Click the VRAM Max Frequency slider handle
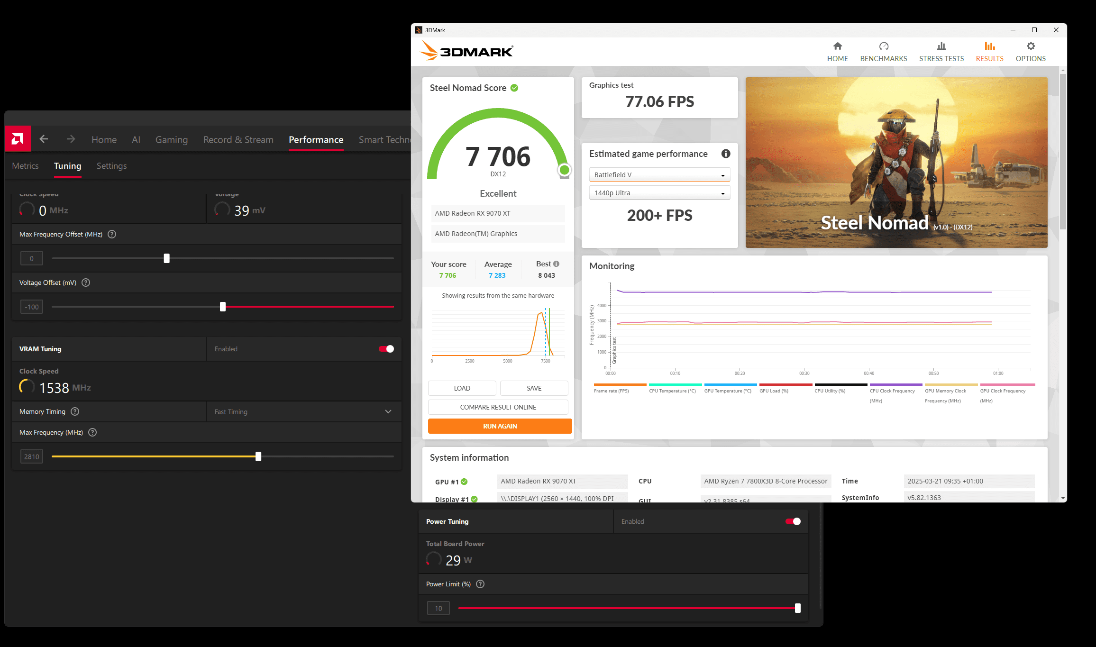Viewport: 1096px width, 647px height. point(258,456)
